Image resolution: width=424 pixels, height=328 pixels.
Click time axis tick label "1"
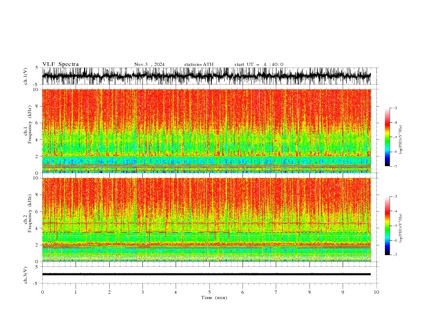(75, 292)
